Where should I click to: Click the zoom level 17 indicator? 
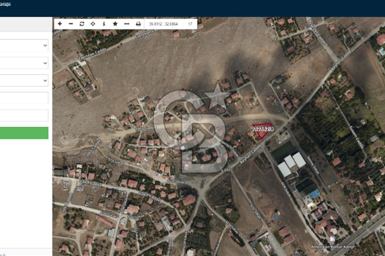click(x=190, y=24)
